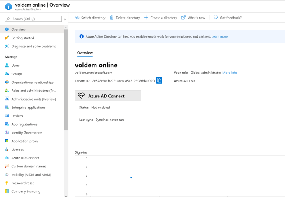Select the Overview tab
Viewport: 294px width, 197px height.
pyautogui.click(x=85, y=53)
